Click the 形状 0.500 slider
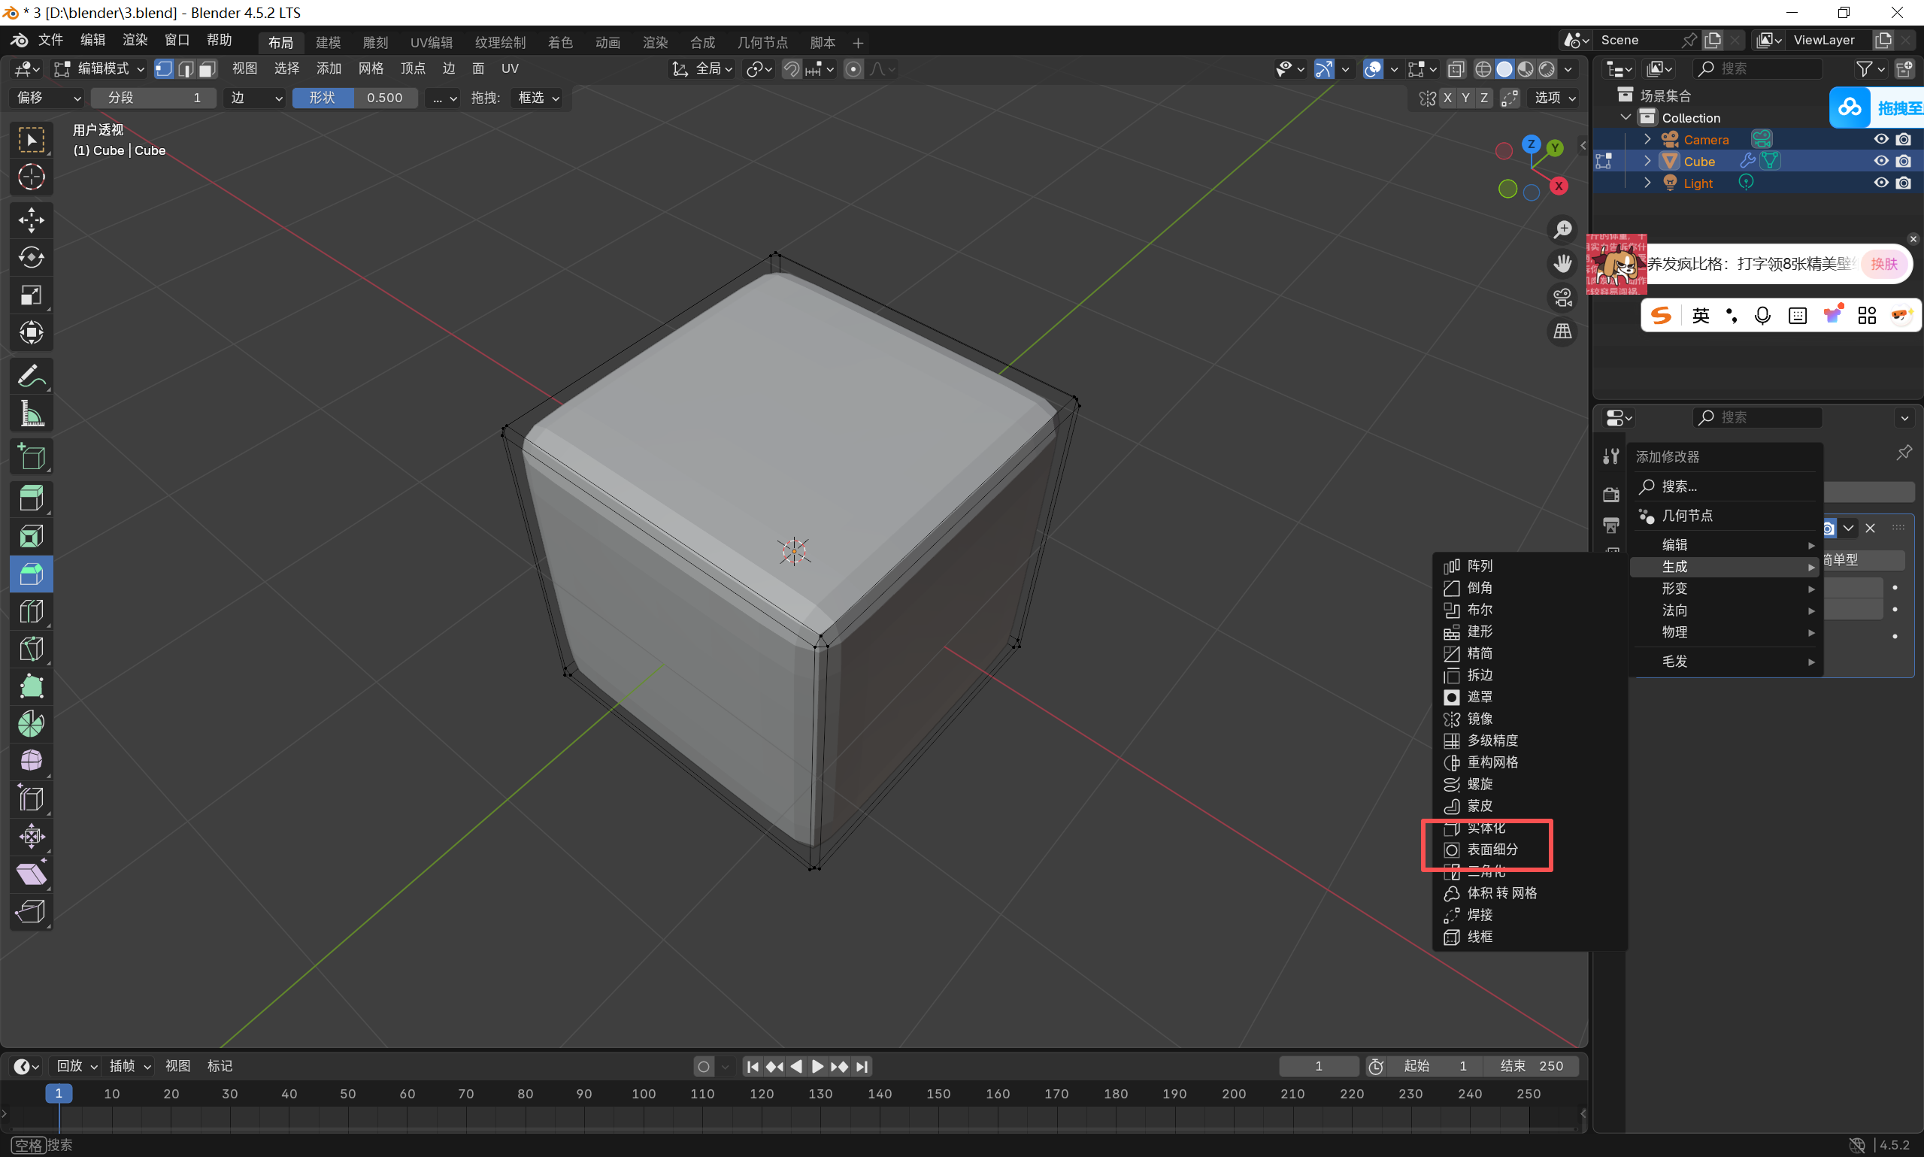The width and height of the screenshot is (1924, 1157). pyautogui.click(x=356, y=98)
